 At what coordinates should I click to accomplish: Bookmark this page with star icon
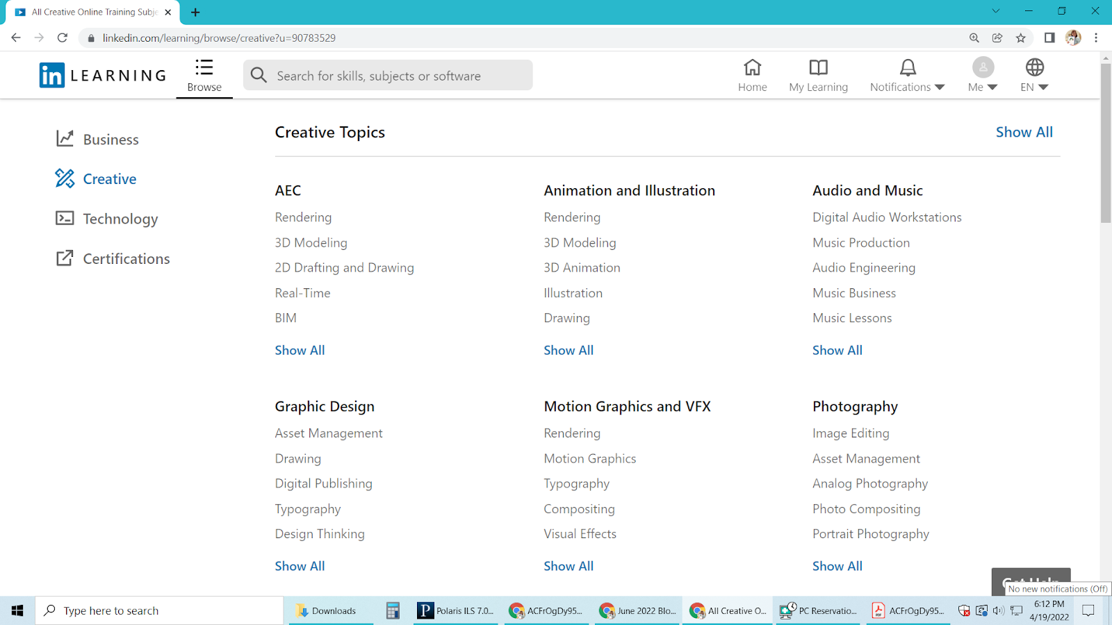(x=1020, y=38)
